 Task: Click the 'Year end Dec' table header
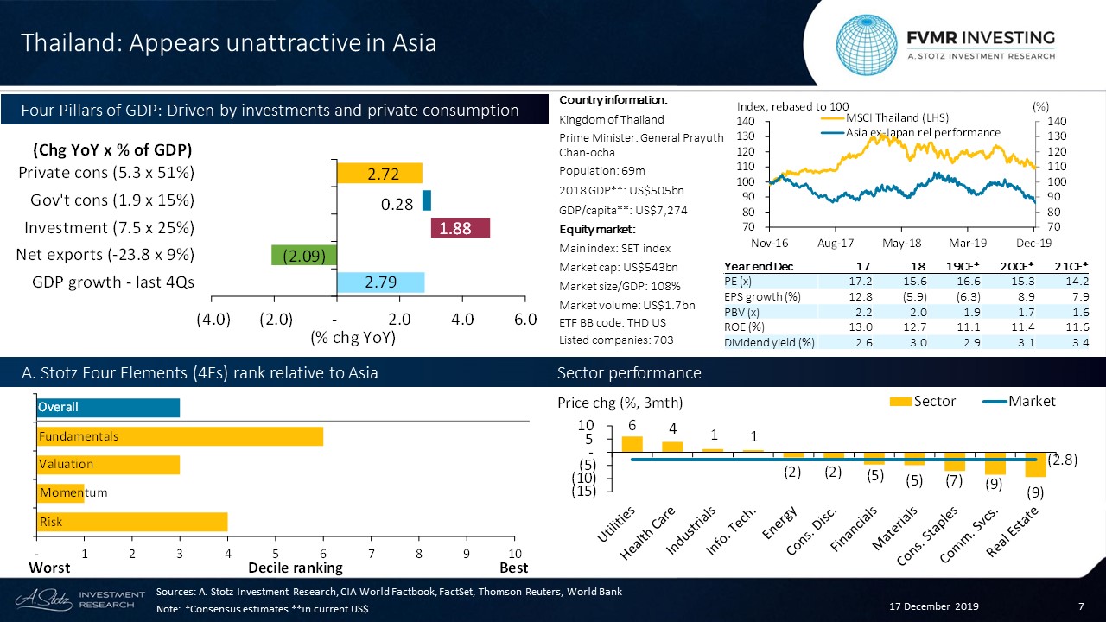759,265
